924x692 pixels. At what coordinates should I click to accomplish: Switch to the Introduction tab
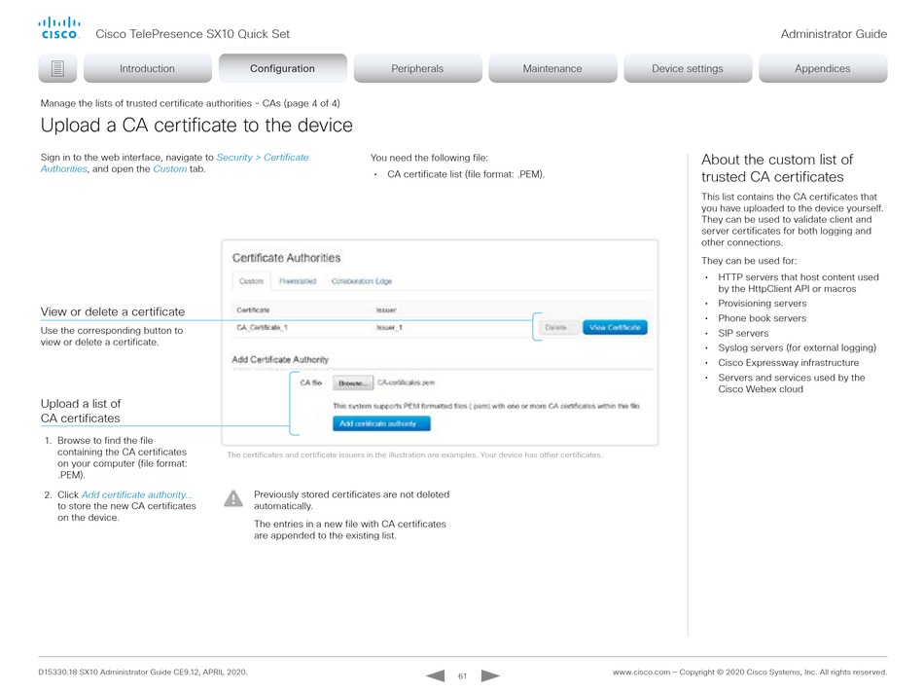pos(147,68)
